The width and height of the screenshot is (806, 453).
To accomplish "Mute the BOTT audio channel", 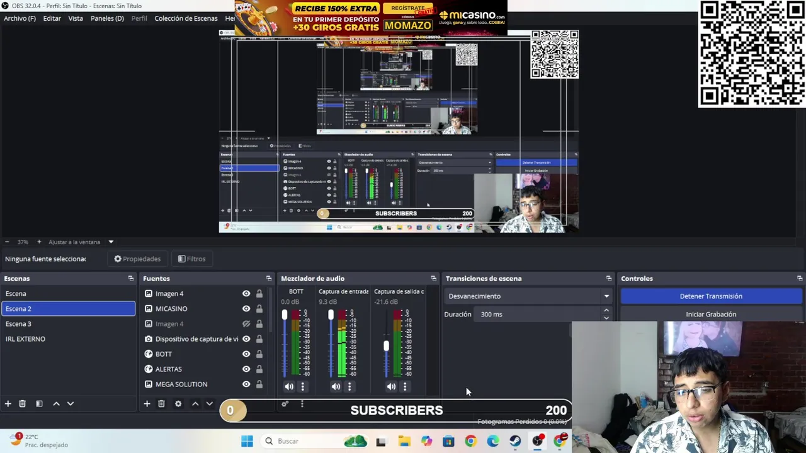I will [x=289, y=387].
